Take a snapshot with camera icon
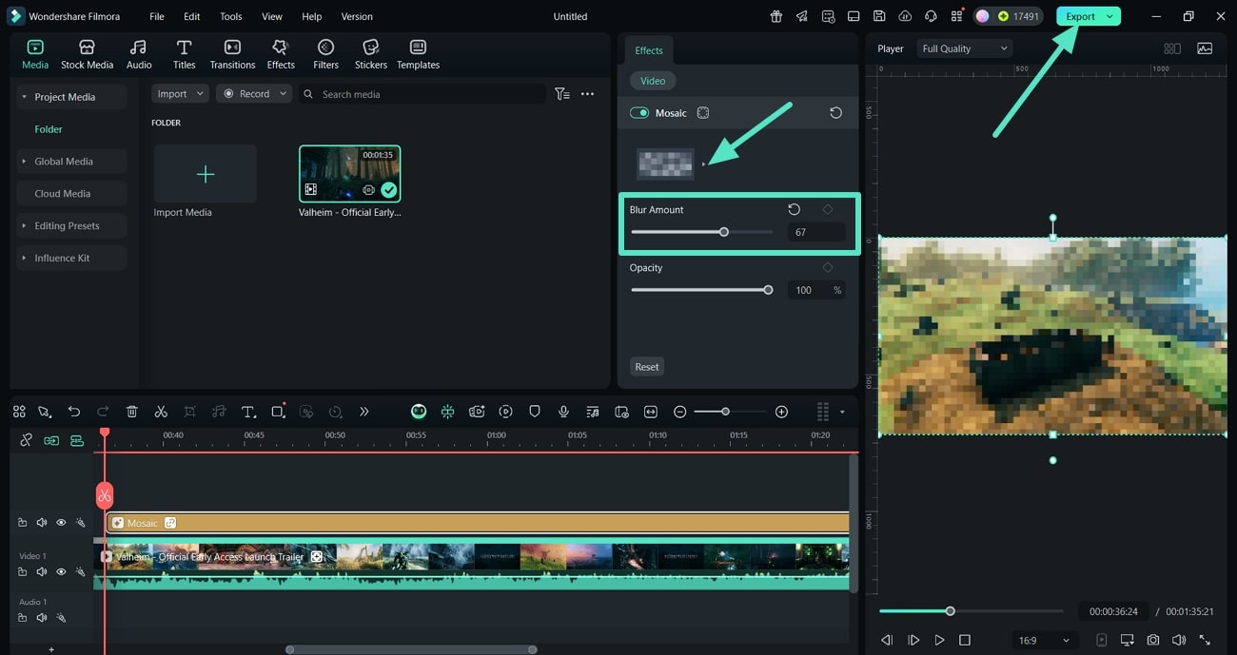The height and width of the screenshot is (655, 1237). (1153, 641)
